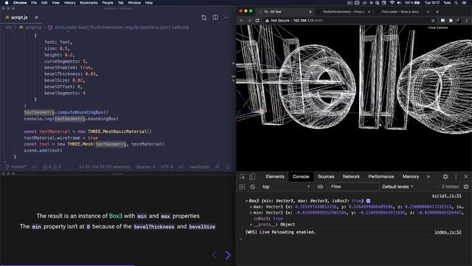The image size is (472, 266).
Task: Clear the console
Action: 252,187
